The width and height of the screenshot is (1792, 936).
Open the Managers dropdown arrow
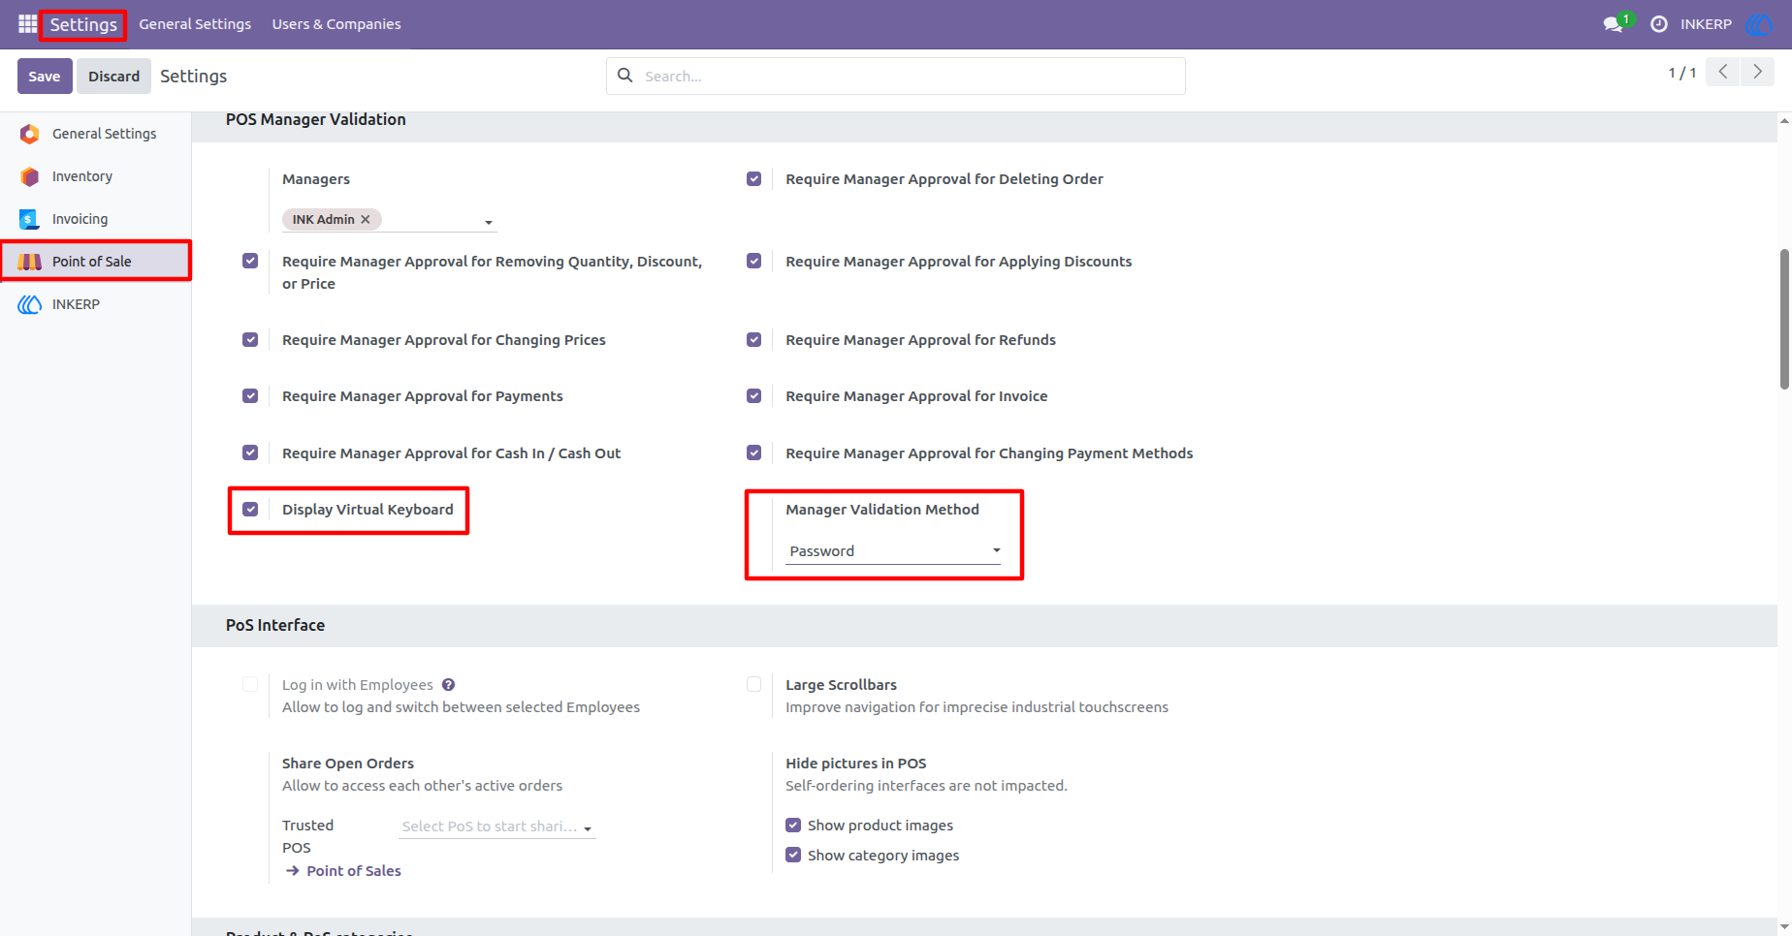click(489, 223)
